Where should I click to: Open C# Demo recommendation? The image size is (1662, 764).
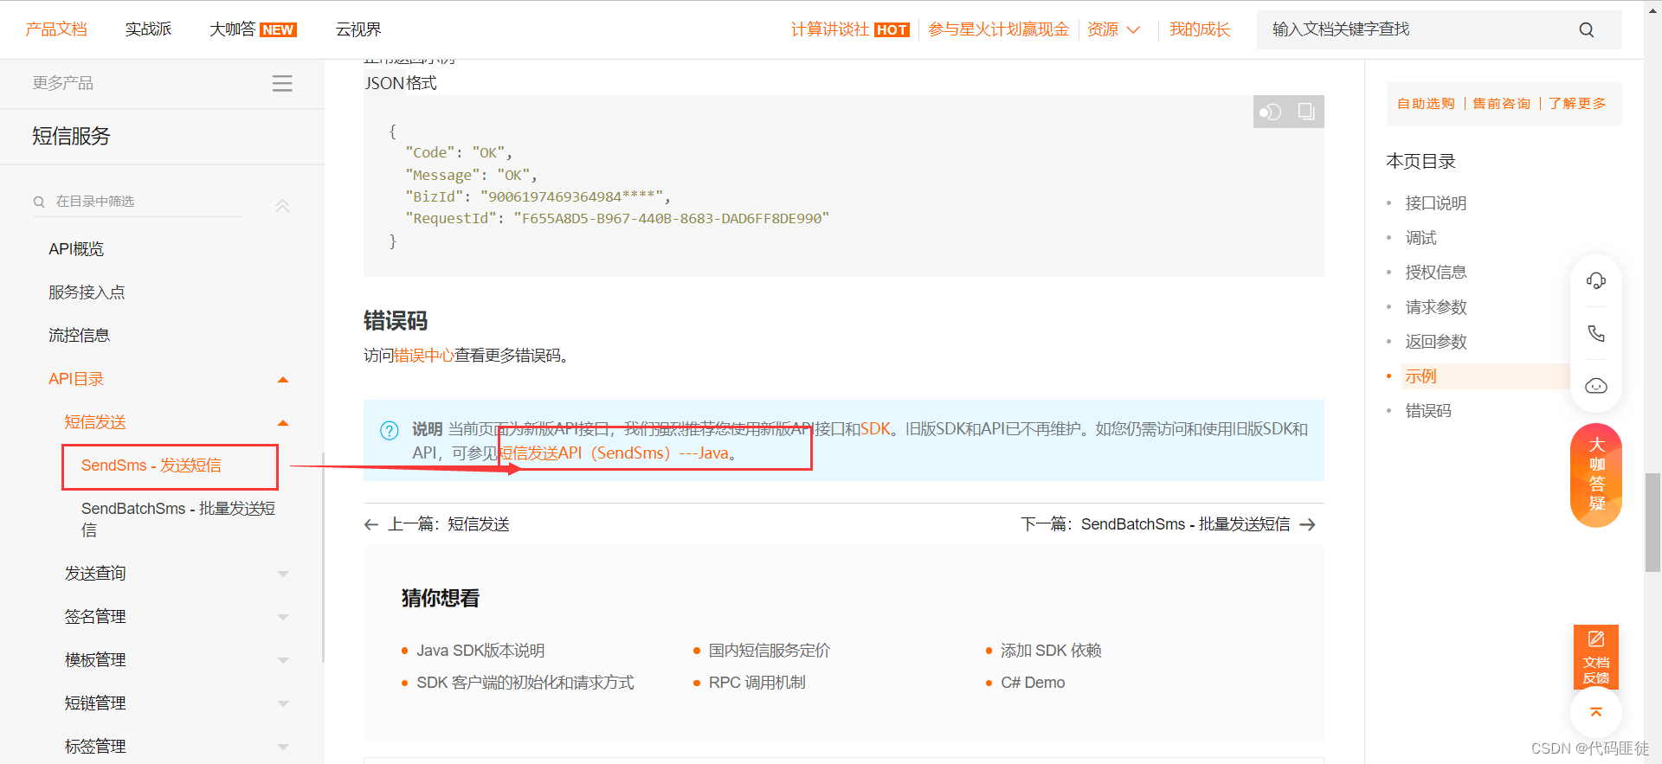point(1033,683)
